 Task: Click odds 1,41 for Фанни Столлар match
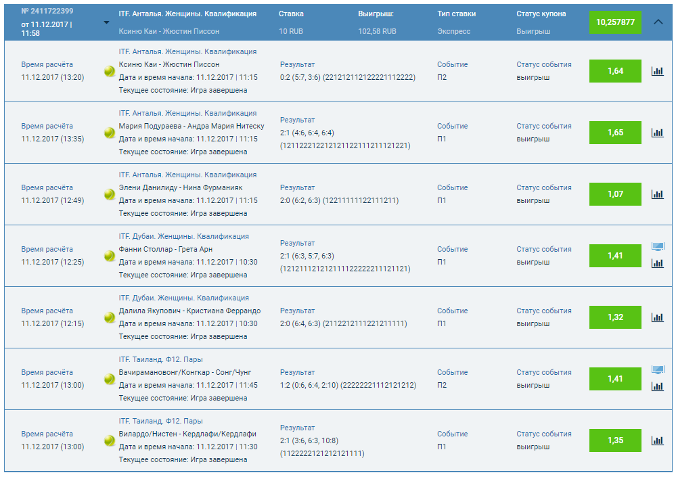(x=615, y=256)
